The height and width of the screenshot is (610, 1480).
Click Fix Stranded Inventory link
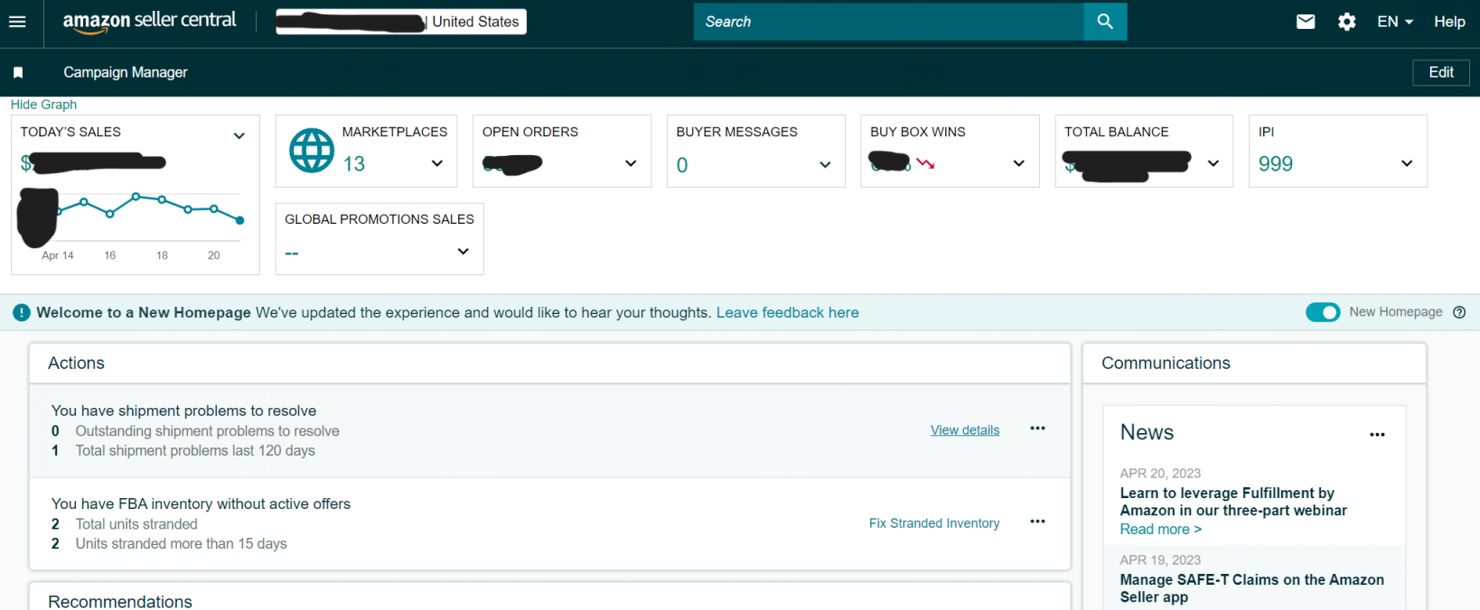point(934,523)
